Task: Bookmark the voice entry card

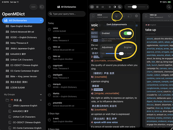Action: (x=93, y=16)
